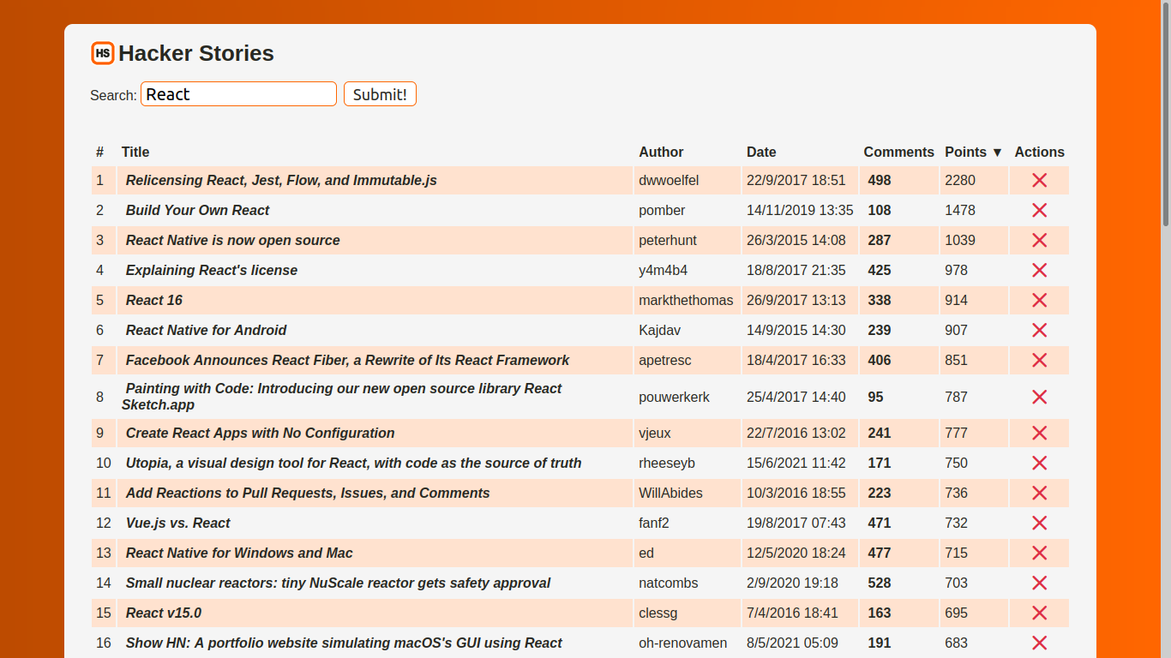Click the Search label text
Viewport: 1171px width, 658px height.
(x=113, y=95)
